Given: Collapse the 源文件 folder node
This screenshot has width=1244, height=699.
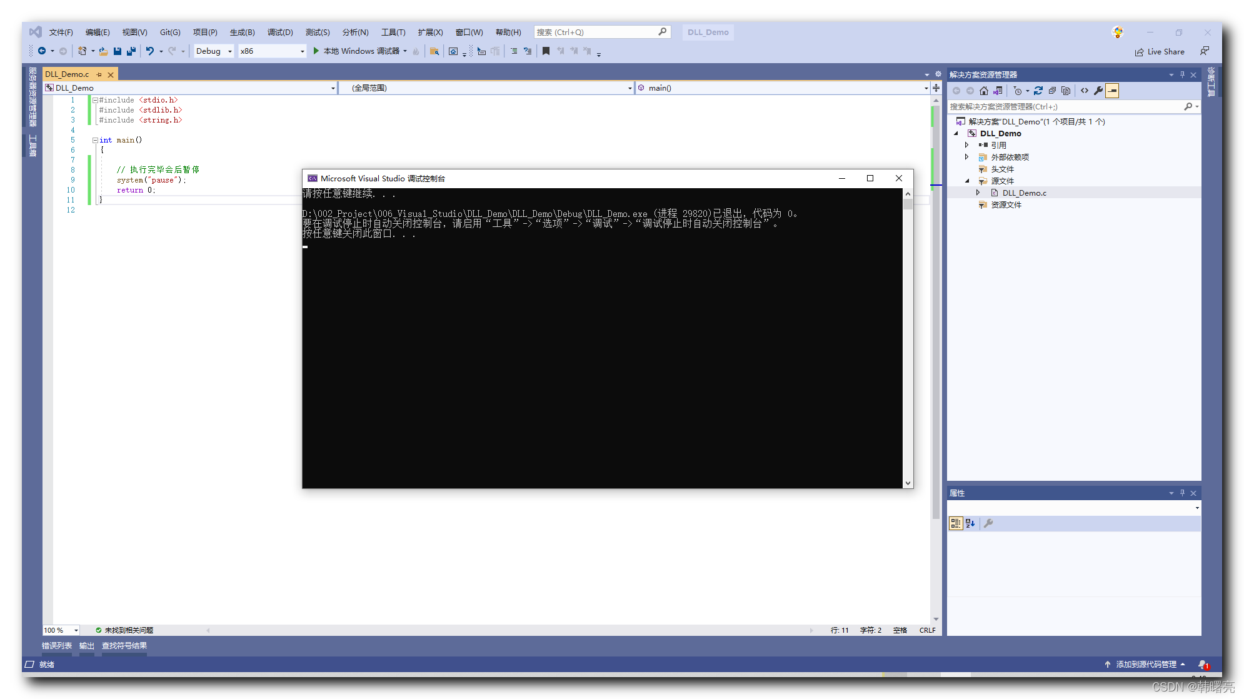Looking at the screenshot, I should pos(967,181).
